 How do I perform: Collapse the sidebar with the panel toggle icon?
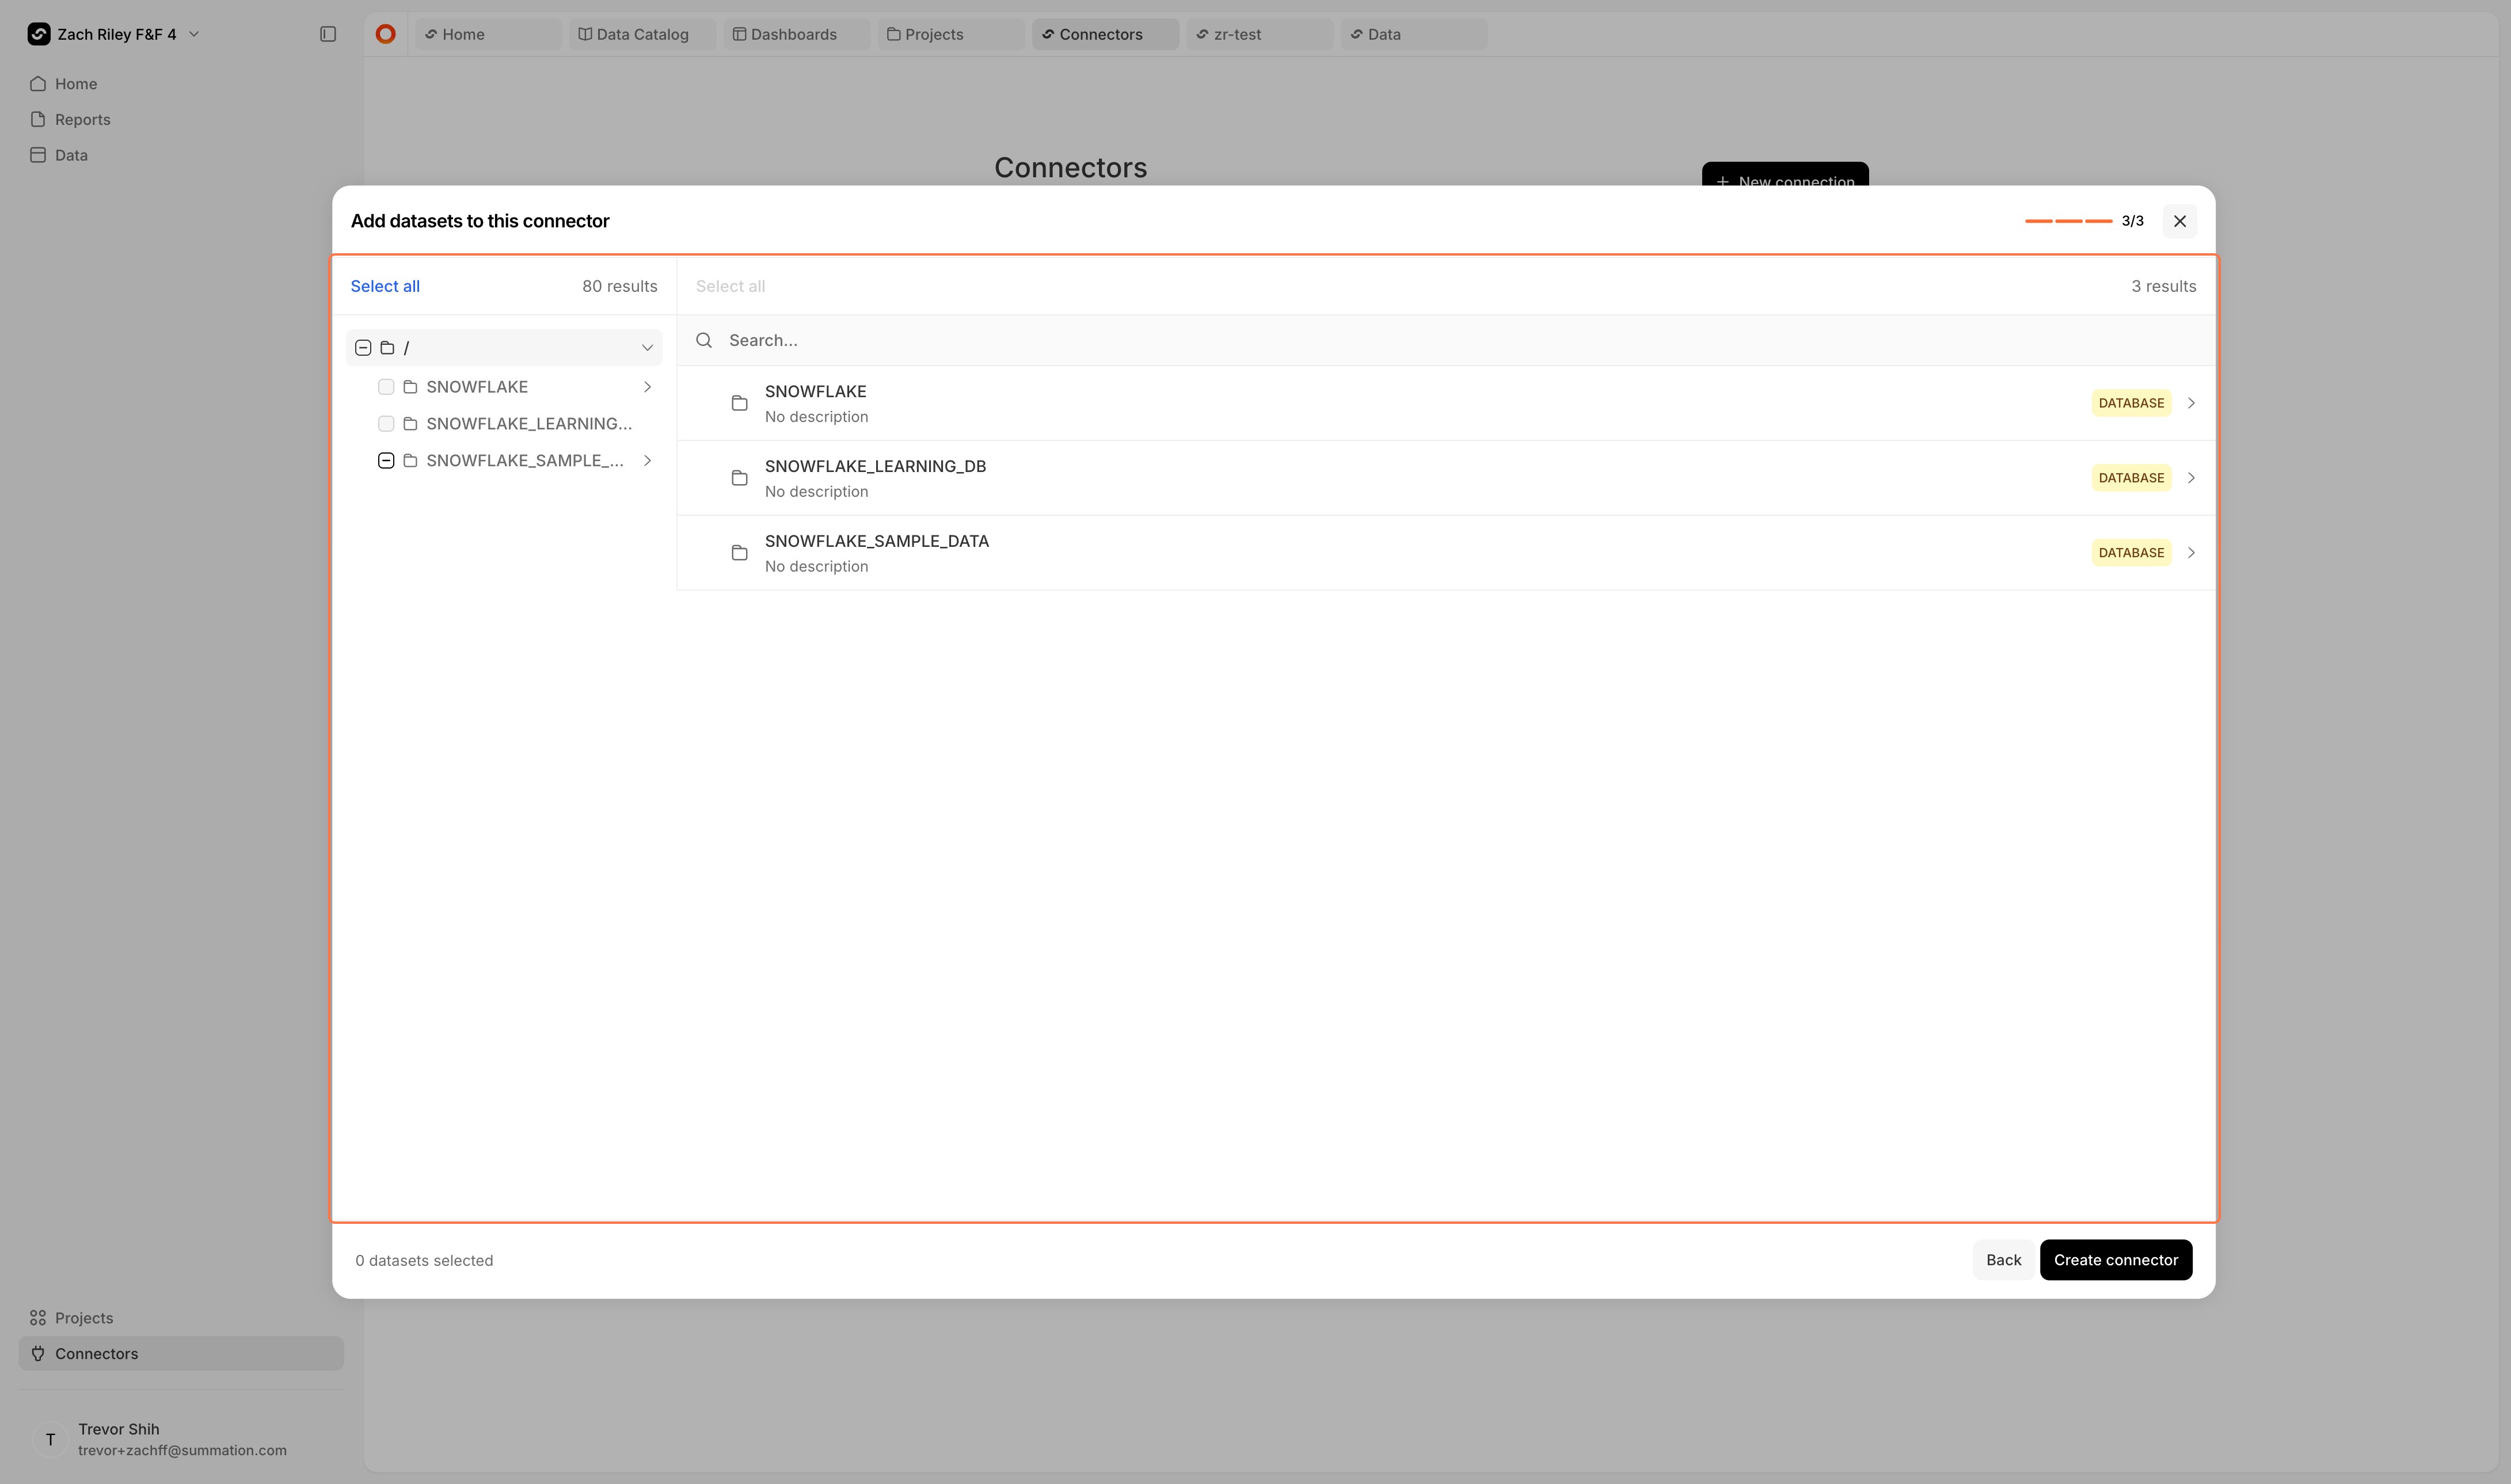[328, 34]
